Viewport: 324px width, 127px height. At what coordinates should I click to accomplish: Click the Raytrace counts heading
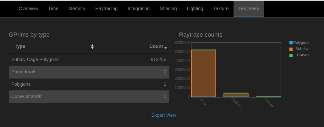click(200, 35)
